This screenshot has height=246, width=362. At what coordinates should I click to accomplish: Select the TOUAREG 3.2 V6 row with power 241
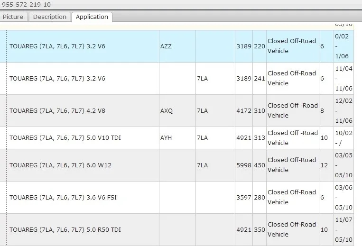176,78
